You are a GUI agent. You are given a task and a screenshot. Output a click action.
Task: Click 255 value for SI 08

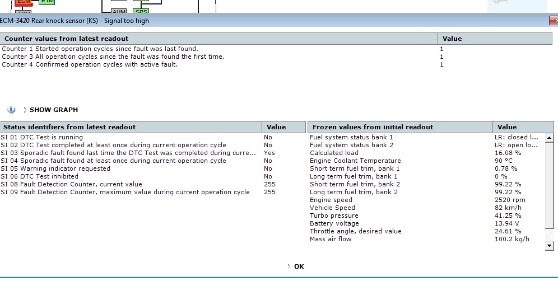269,184
